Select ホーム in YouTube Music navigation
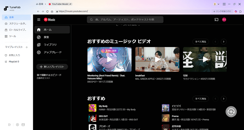 pyautogui.click(x=52, y=30)
